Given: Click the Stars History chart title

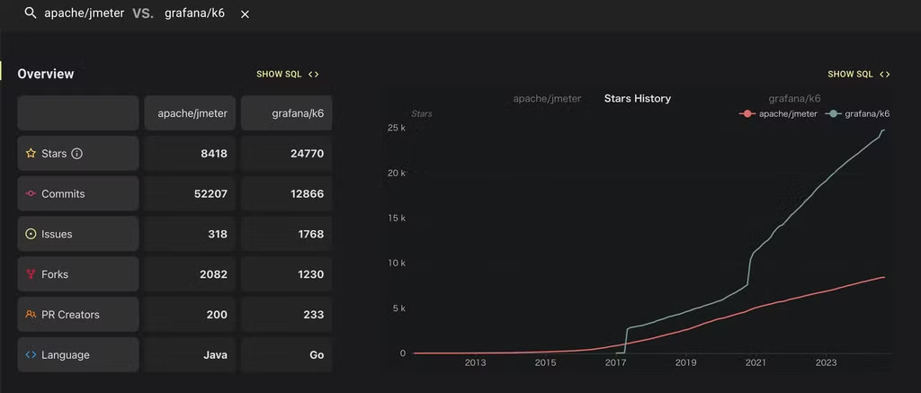Looking at the screenshot, I should point(638,99).
